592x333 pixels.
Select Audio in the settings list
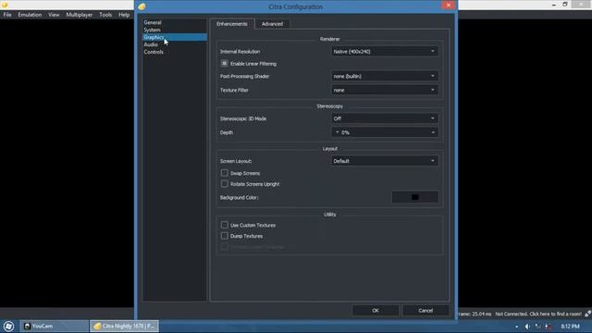pyautogui.click(x=175, y=44)
